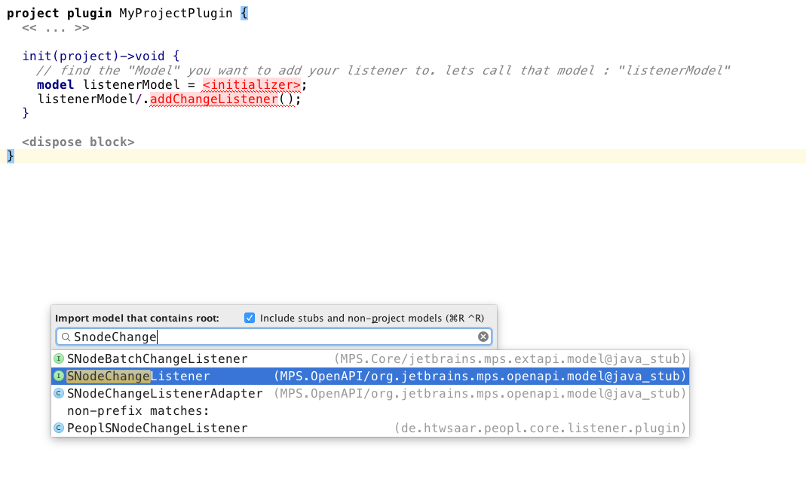806x494 pixels.
Task: Click the addChangeListener method call
Action: (x=213, y=99)
